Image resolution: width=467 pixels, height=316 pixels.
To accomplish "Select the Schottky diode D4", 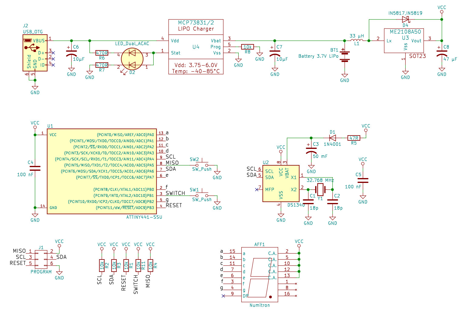I will click(406, 19).
